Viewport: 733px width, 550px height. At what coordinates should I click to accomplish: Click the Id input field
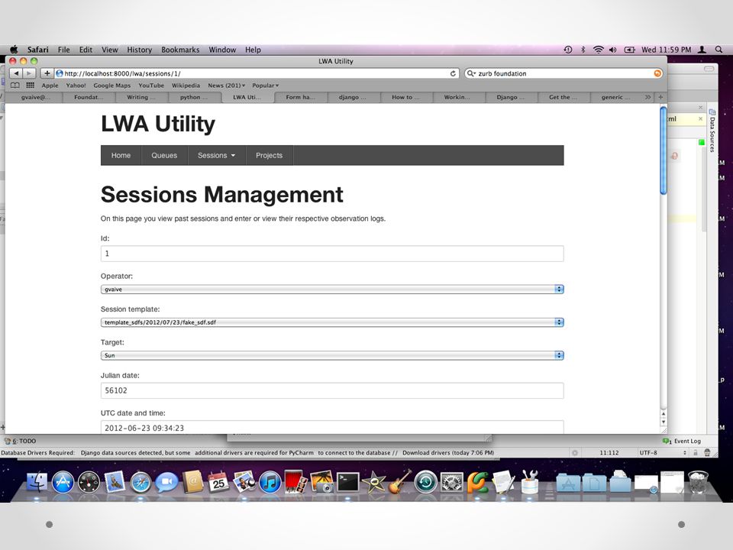[x=332, y=254]
